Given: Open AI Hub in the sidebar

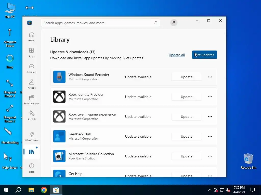Looking at the screenshot, I should pyautogui.click(x=32, y=116).
